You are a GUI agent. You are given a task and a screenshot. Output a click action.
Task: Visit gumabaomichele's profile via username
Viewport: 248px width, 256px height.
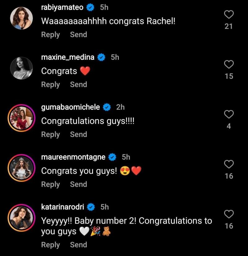[70, 107]
